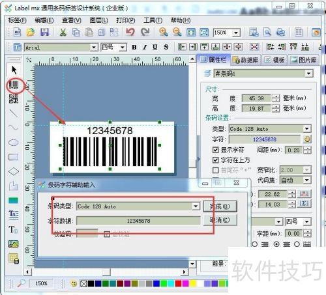The width and height of the screenshot is (326, 295).
Task: Switch to the 数据库 tab
Action: click(x=245, y=60)
